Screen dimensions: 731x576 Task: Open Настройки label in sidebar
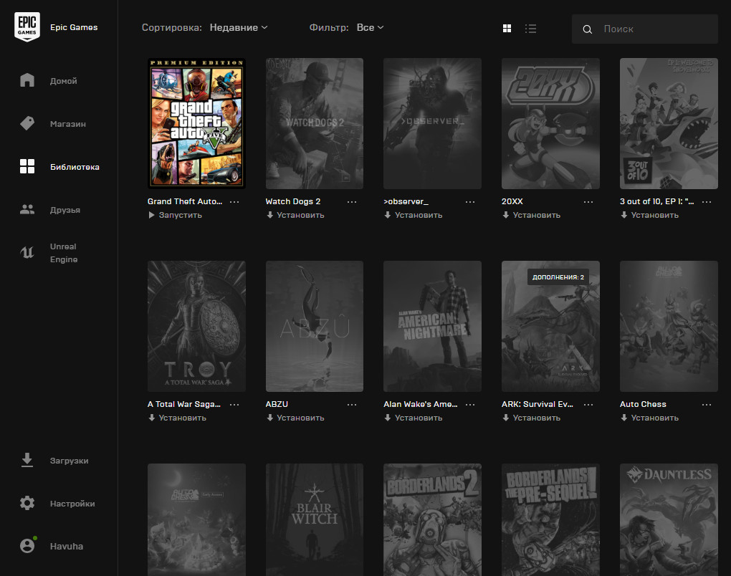[x=72, y=504]
